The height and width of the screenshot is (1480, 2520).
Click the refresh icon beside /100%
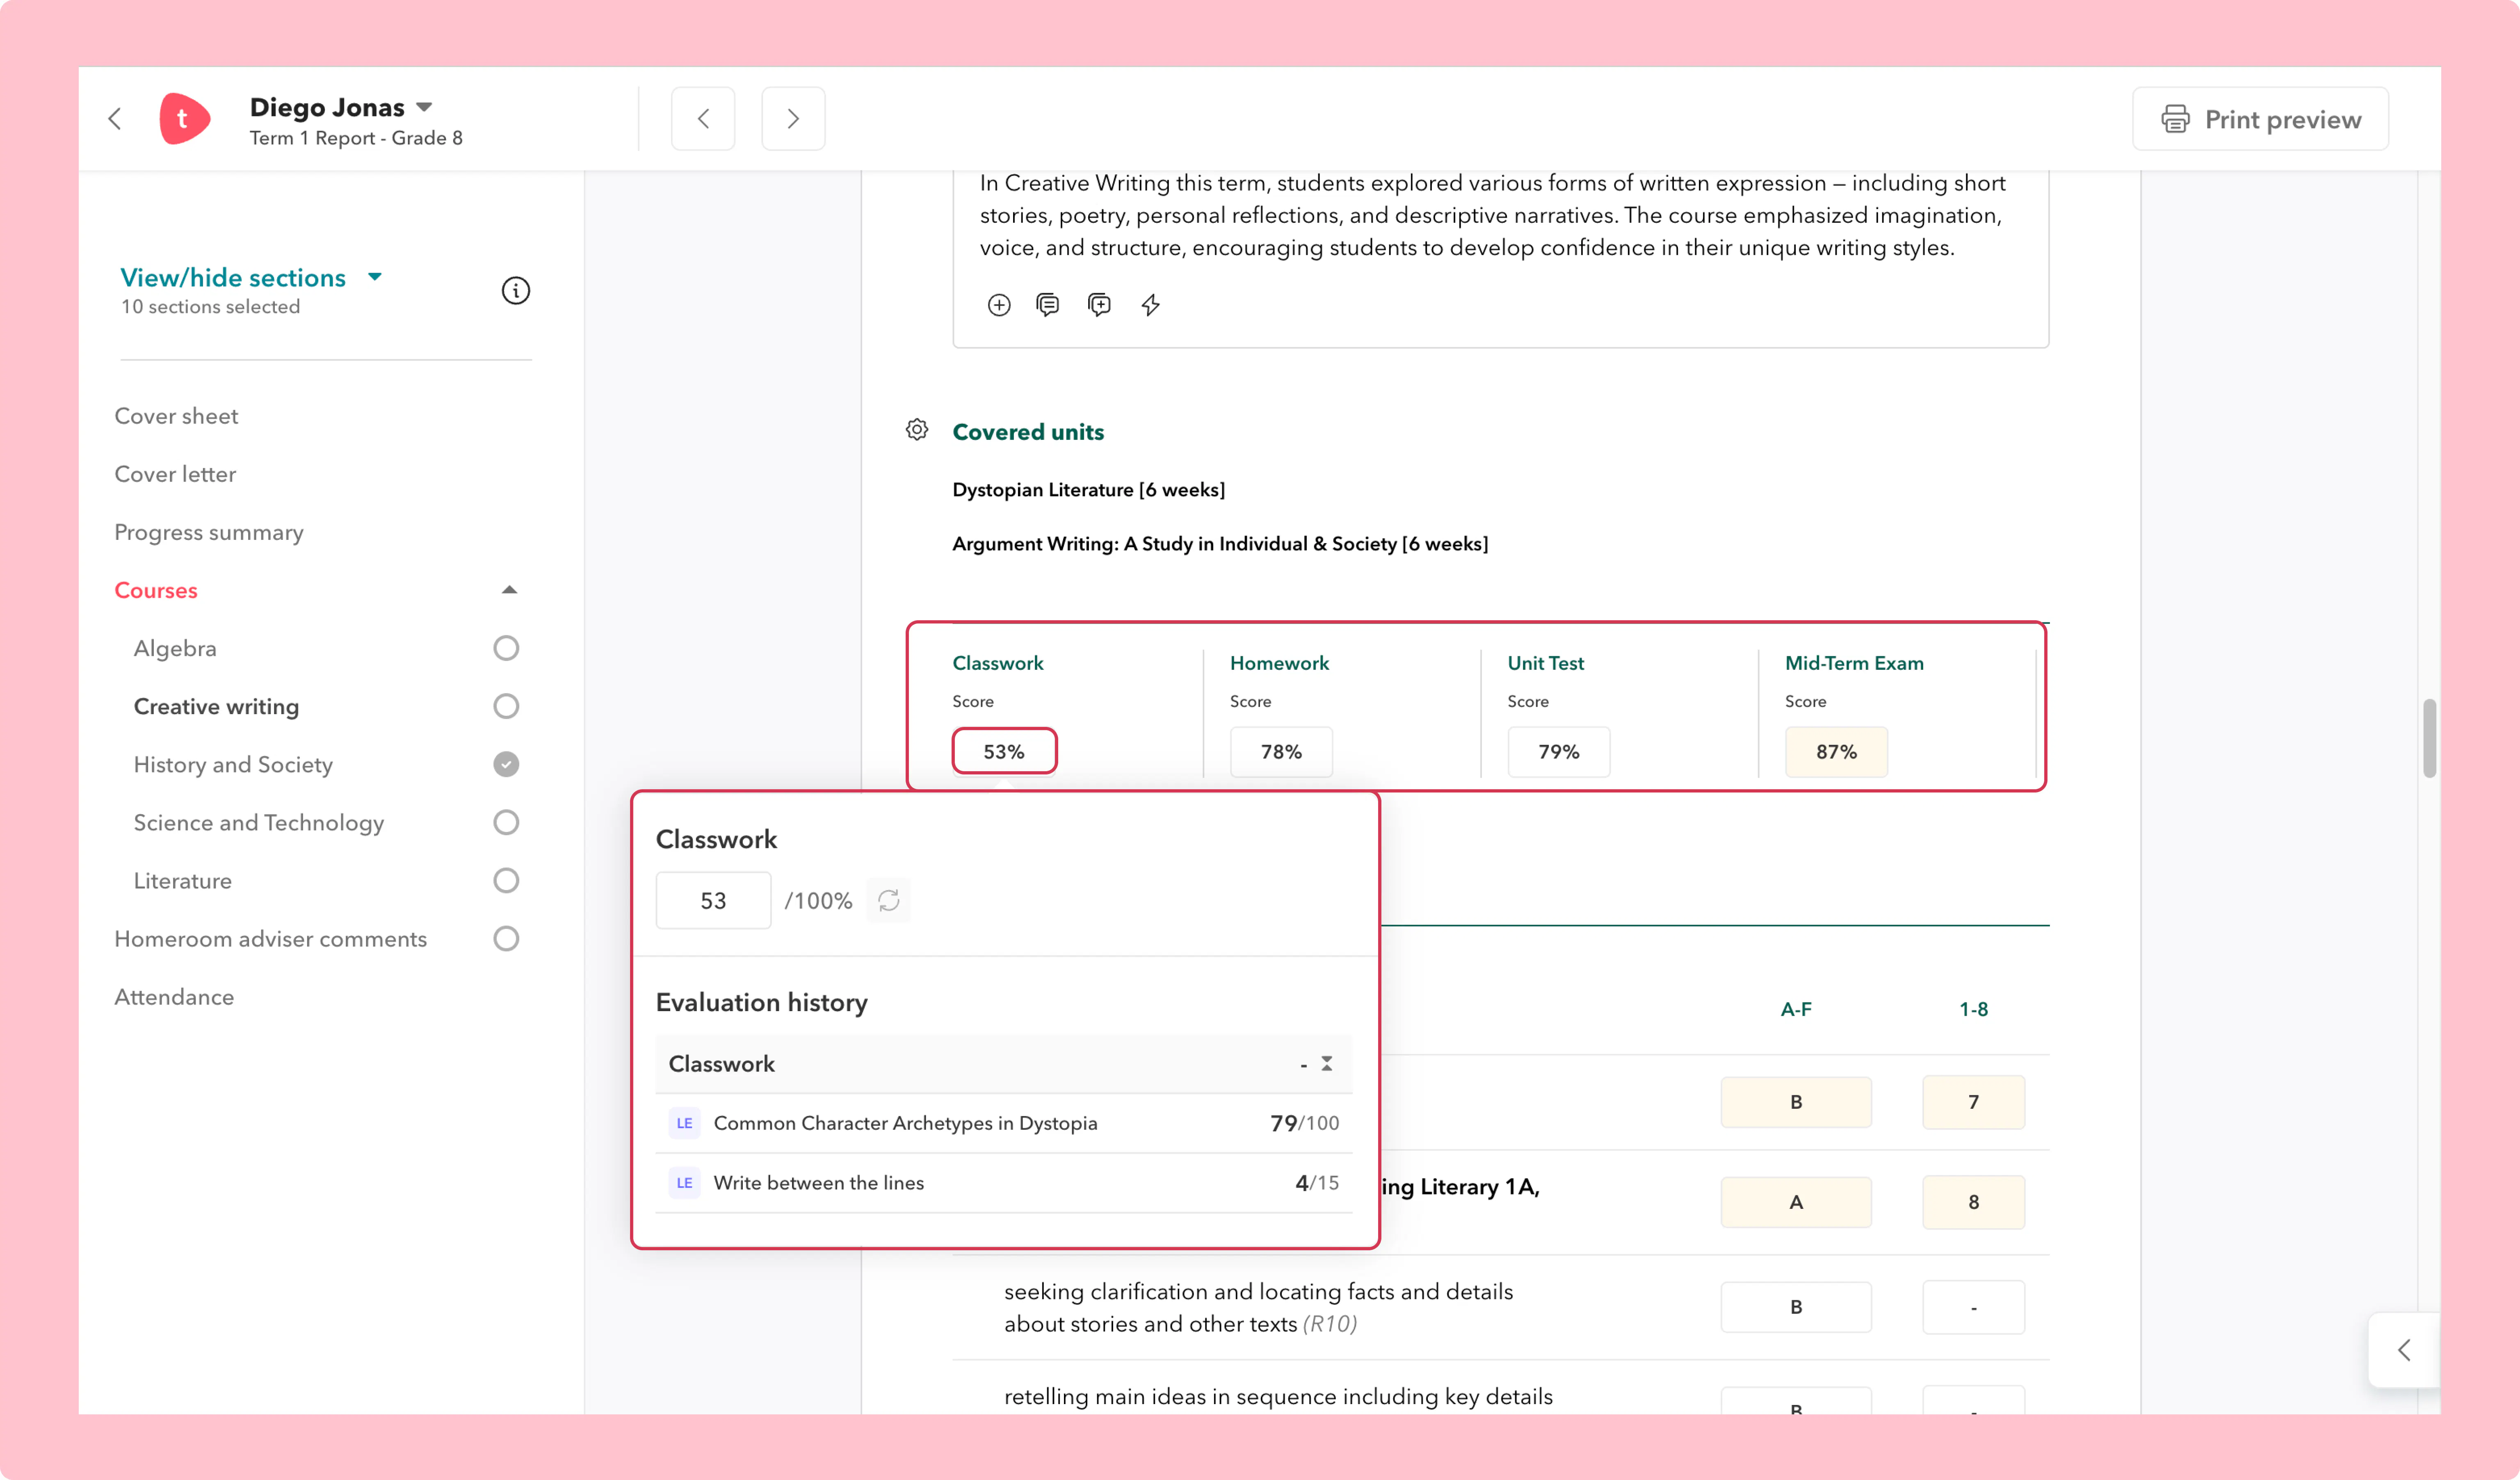coord(888,900)
